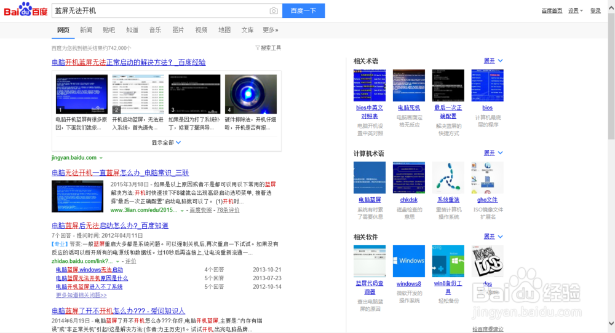Image resolution: width=615 pixels, height=333 pixels.
Task: Open step 2 thumbnail image
Action: (x=138, y=94)
